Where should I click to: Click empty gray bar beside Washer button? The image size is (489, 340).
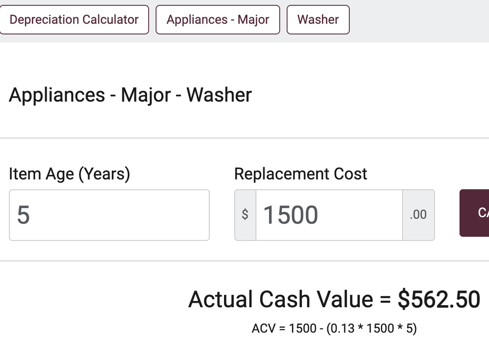pos(416,20)
